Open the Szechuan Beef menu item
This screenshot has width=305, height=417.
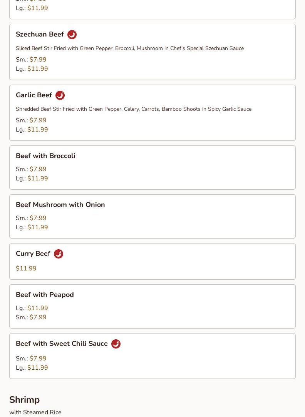coord(40,34)
